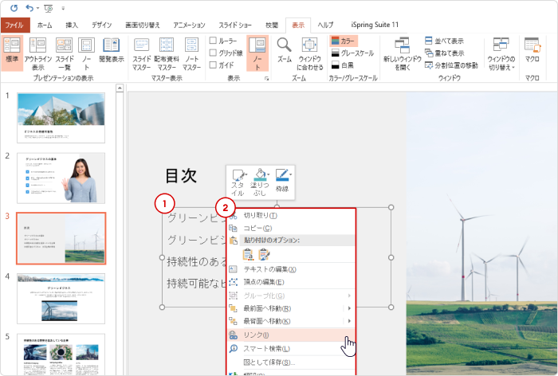Click 重ねて表示 cascade windows

445,53
